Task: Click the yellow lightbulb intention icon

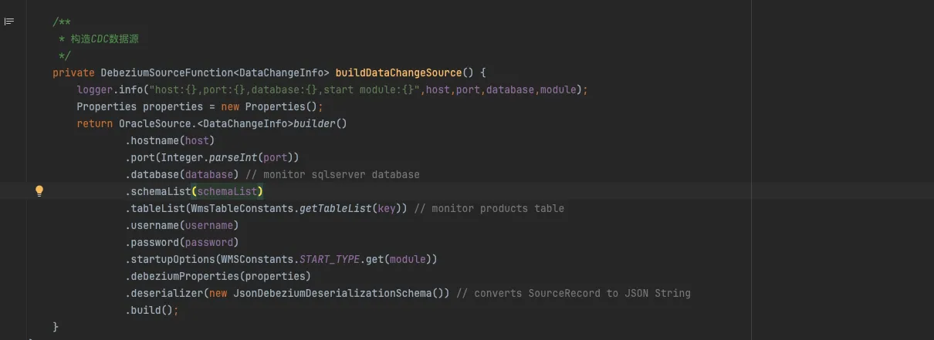Action: pos(39,191)
